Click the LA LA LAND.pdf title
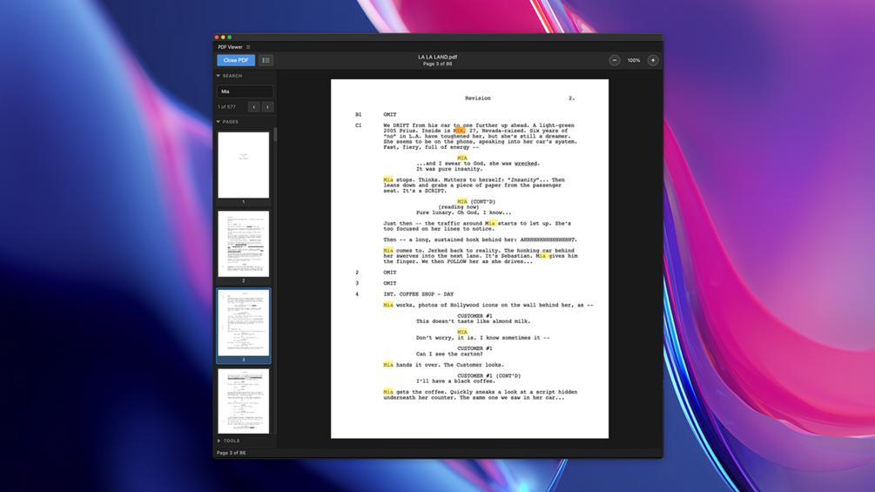The image size is (875, 492). 437,57
